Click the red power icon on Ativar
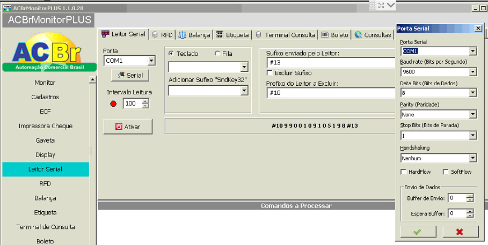The image size is (488, 245). click(x=119, y=127)
